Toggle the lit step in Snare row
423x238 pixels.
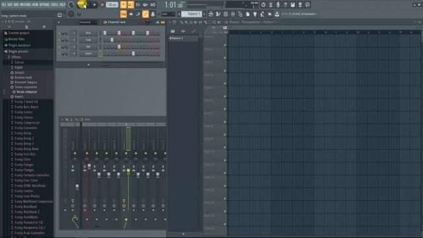tap(134, 54)
